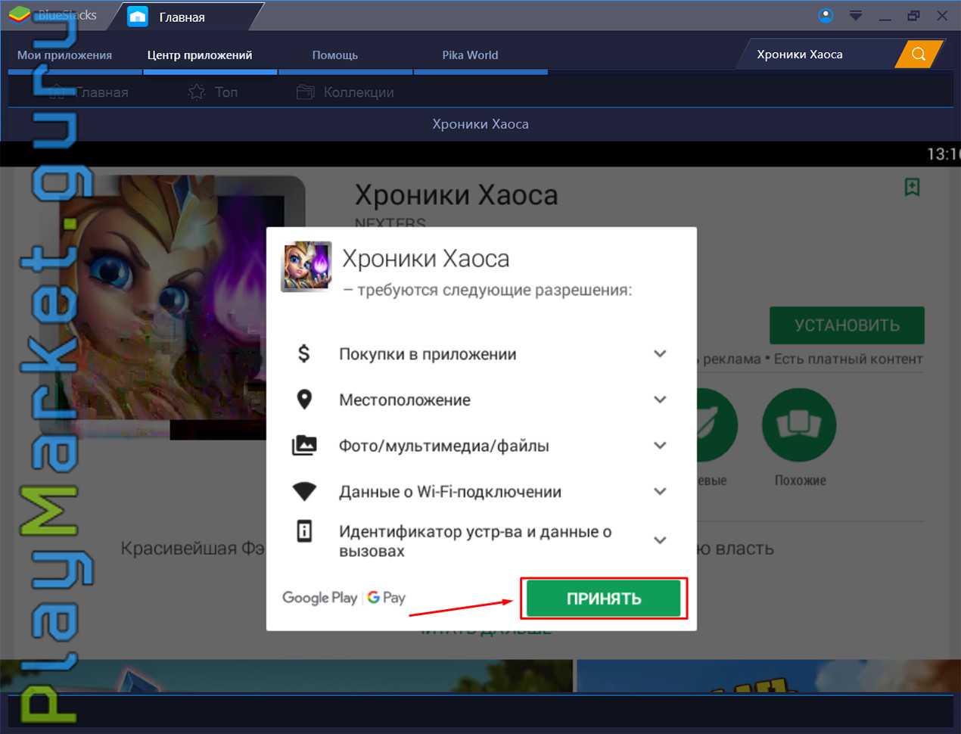Click the УСТАНОВИТЬ button behind the dialog

click(847, 325)
